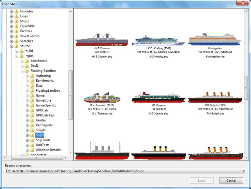Click the DevIL folder icon
The width and height of the screenshot is (251, 189).
click(x=27, y=66)
